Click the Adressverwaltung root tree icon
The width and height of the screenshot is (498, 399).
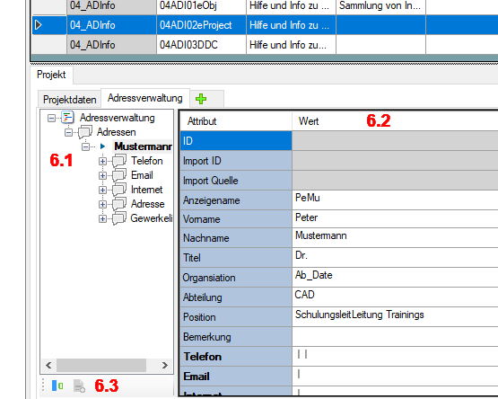coord(67,118)
